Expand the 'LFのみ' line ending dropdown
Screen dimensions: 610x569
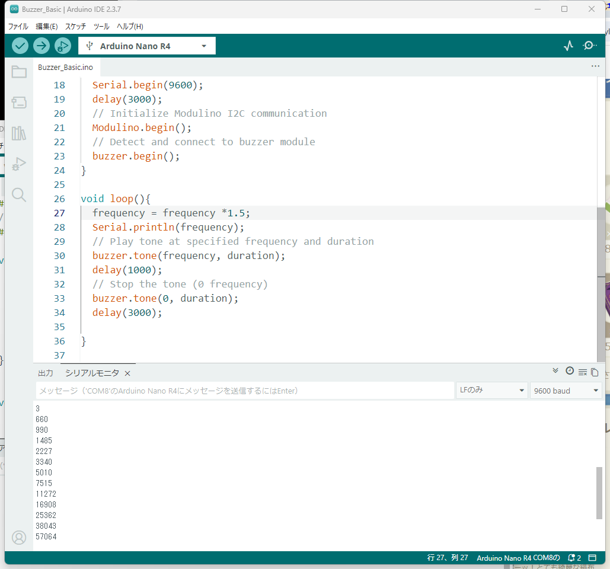[x=491, y=391]
